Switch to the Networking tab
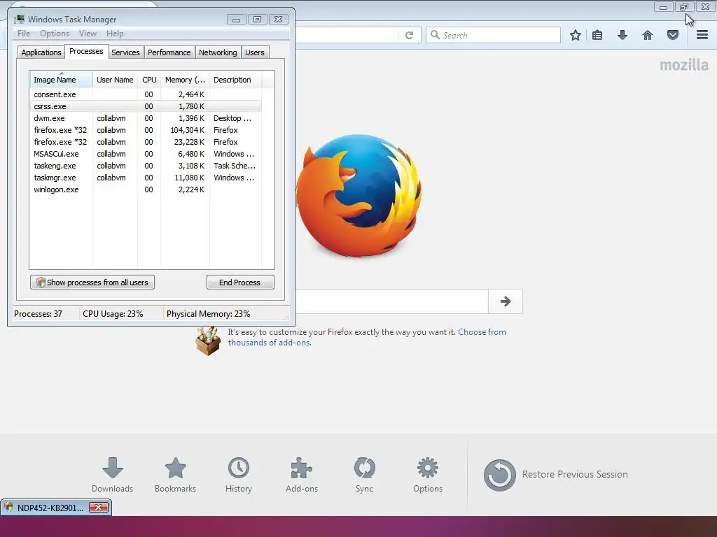This screenshot has height=537, width=717. [x=218, y=52]
